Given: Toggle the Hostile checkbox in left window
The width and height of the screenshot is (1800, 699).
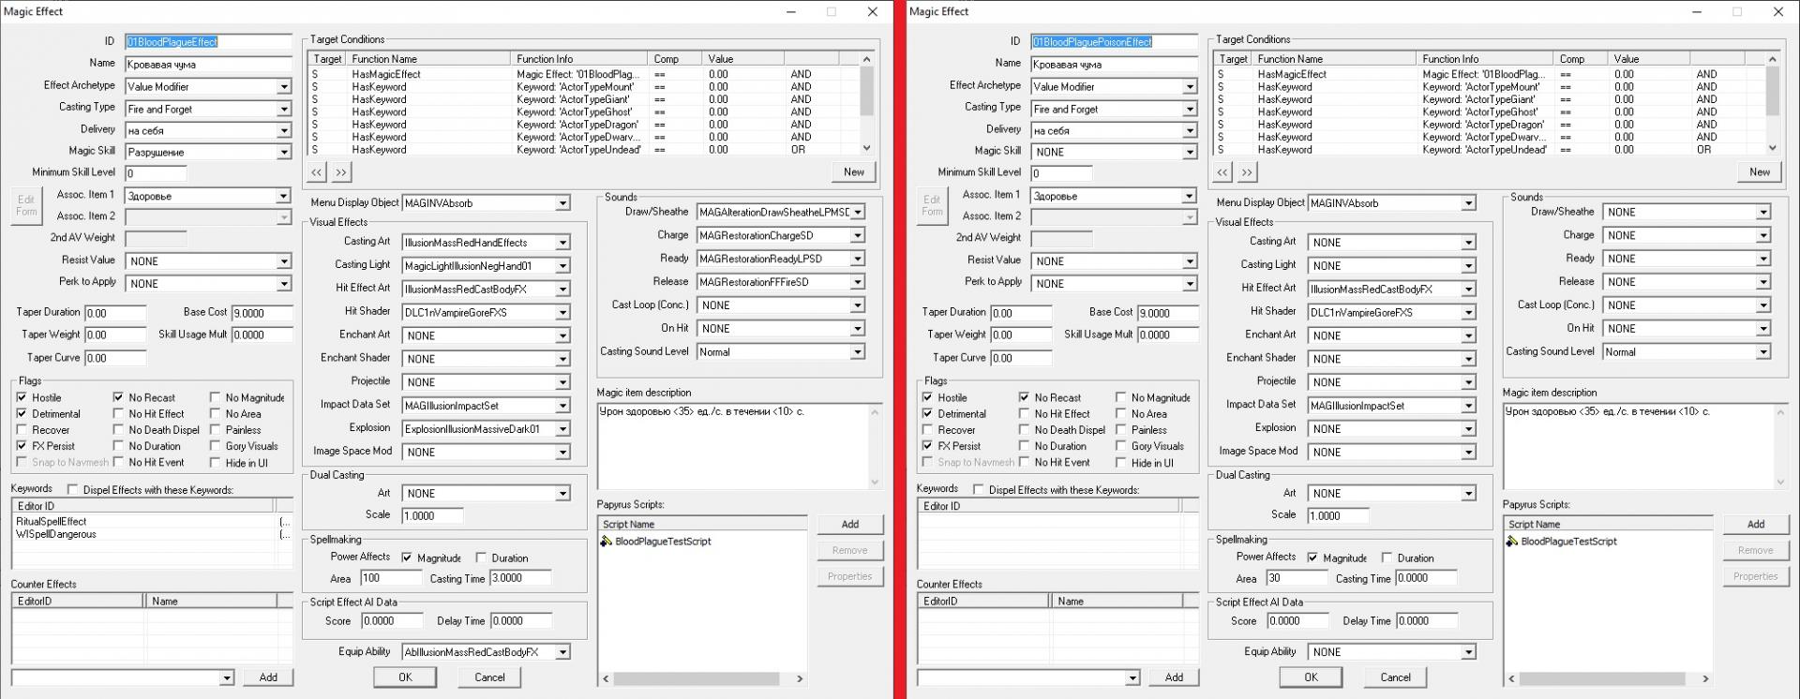Looking at the screenshot, I should pyautogui.click(x=22, y=397).
